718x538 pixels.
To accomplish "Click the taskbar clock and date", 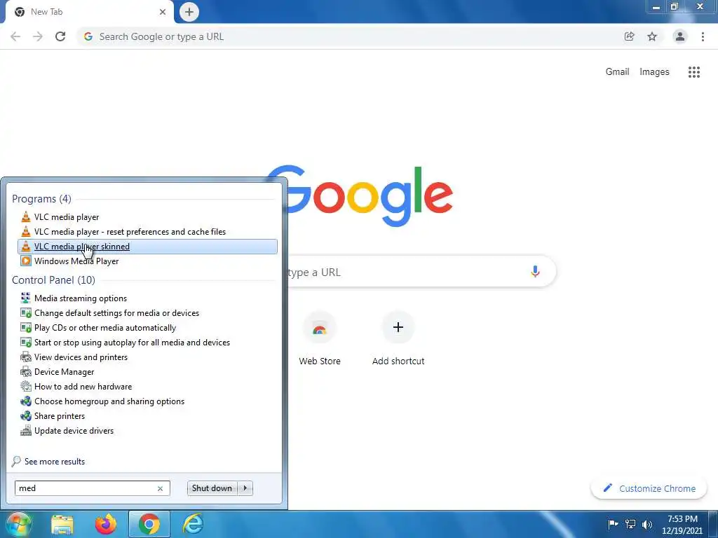I will click(682, 525).
